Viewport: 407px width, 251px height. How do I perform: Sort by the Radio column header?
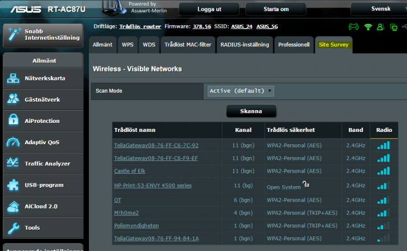pyautogui.click(x=384, y=130)
